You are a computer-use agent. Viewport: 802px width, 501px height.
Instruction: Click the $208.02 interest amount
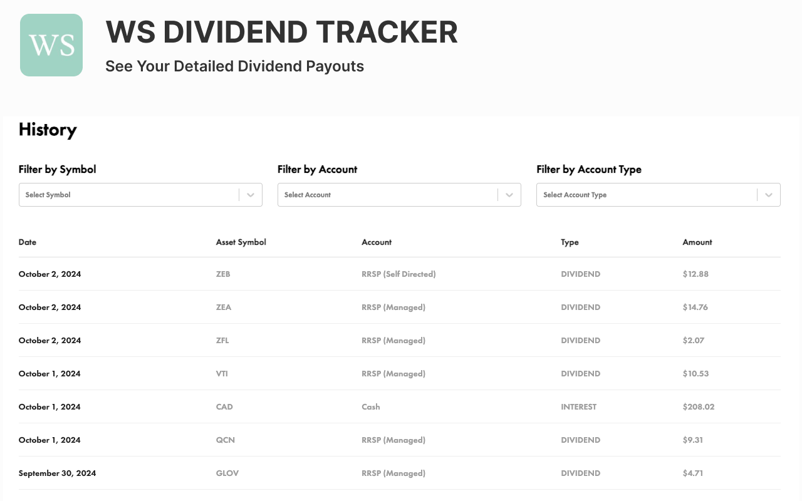[x=698, y=406]
